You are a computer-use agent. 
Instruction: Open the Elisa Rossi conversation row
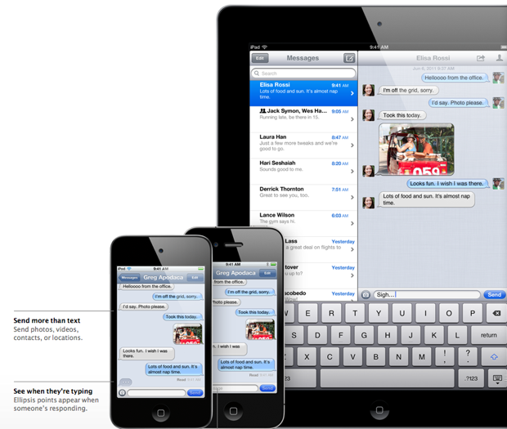303,93
